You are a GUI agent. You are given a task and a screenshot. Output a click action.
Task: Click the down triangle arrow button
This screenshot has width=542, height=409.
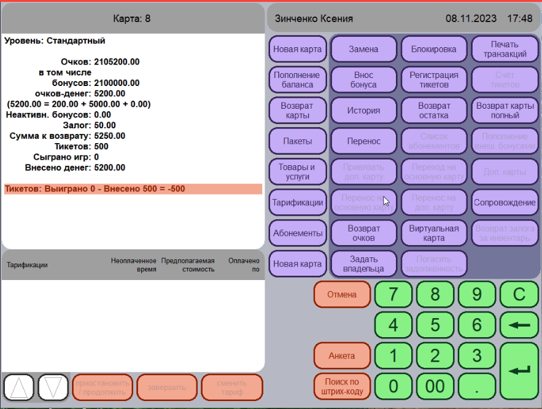pos(53,388)
